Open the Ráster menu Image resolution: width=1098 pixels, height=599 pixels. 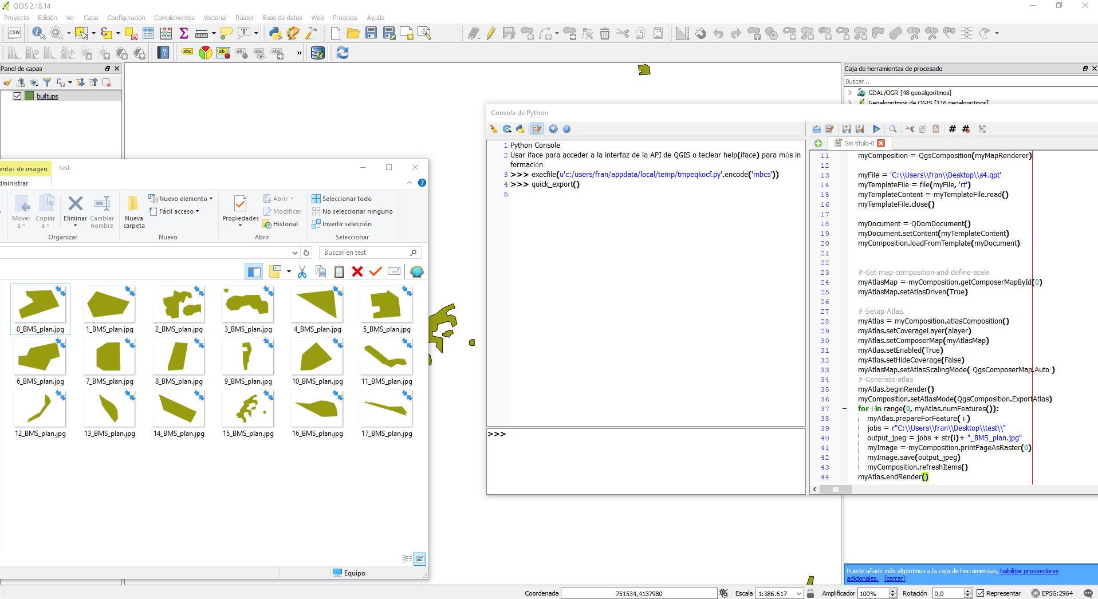click(x=244, y=18)
